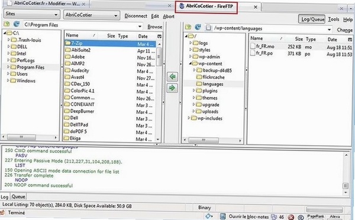This screenshot has width=355, height=220.
Task: Open the Log tab
Action: point(4,197)
